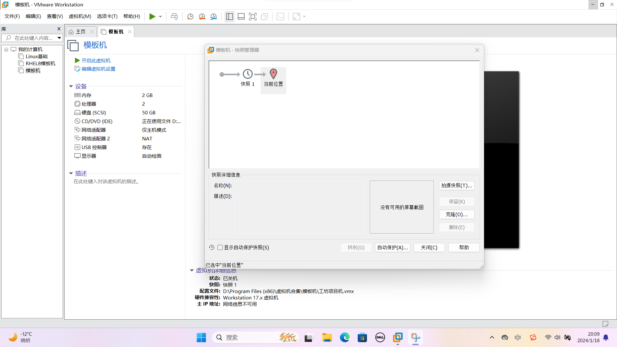Open the stretch guest dropdown arrow
The width and height of the screenshot is (617, 347).
click(304, 16)
